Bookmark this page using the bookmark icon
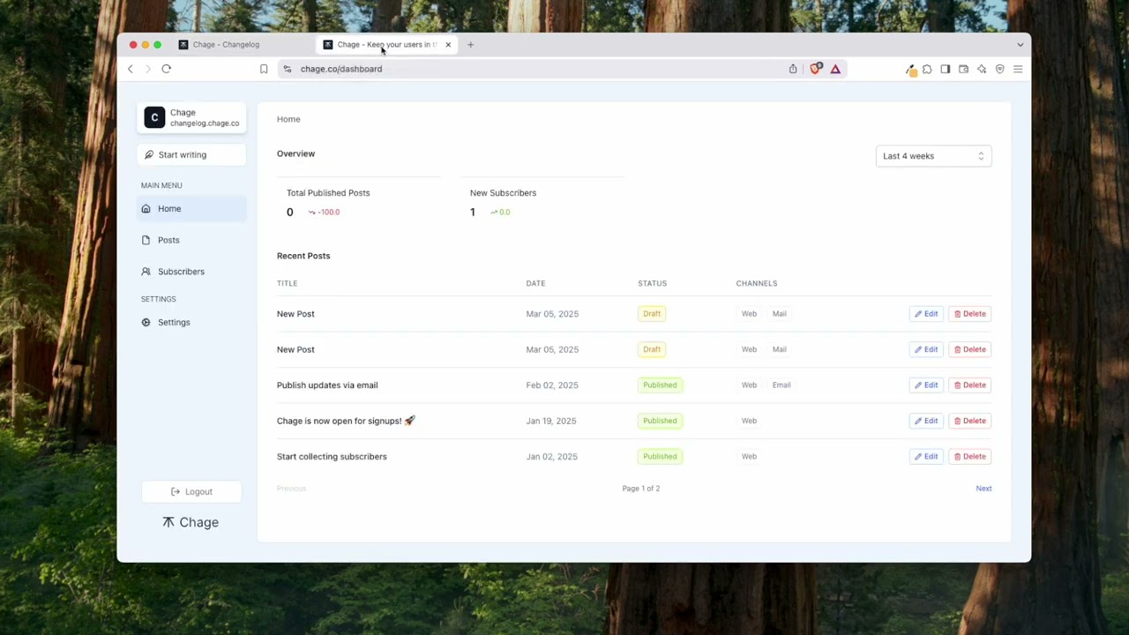 pos(264,69)
